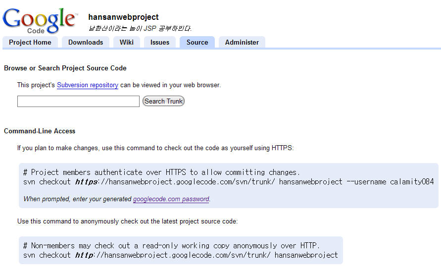
Task: Click the anonymously check out instruction sentence
Action: coord(127,222)
